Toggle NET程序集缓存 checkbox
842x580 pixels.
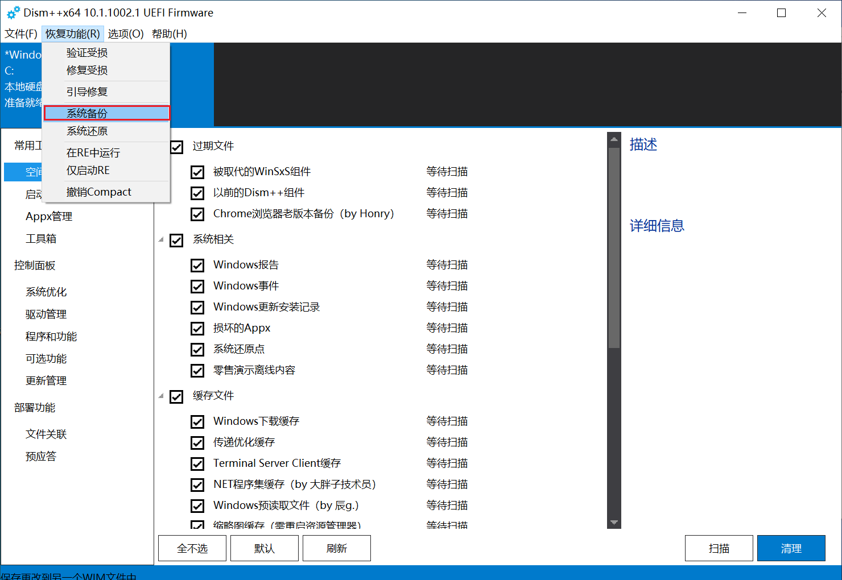(x=197, y=485)
